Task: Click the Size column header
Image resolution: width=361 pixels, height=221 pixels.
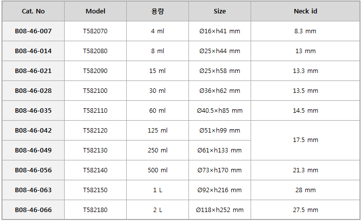Action: [220, 11]
